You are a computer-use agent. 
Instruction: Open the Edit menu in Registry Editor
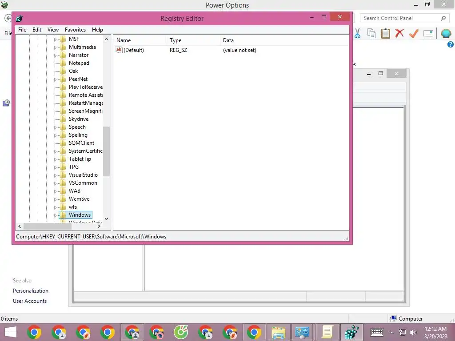coord(36,30)
